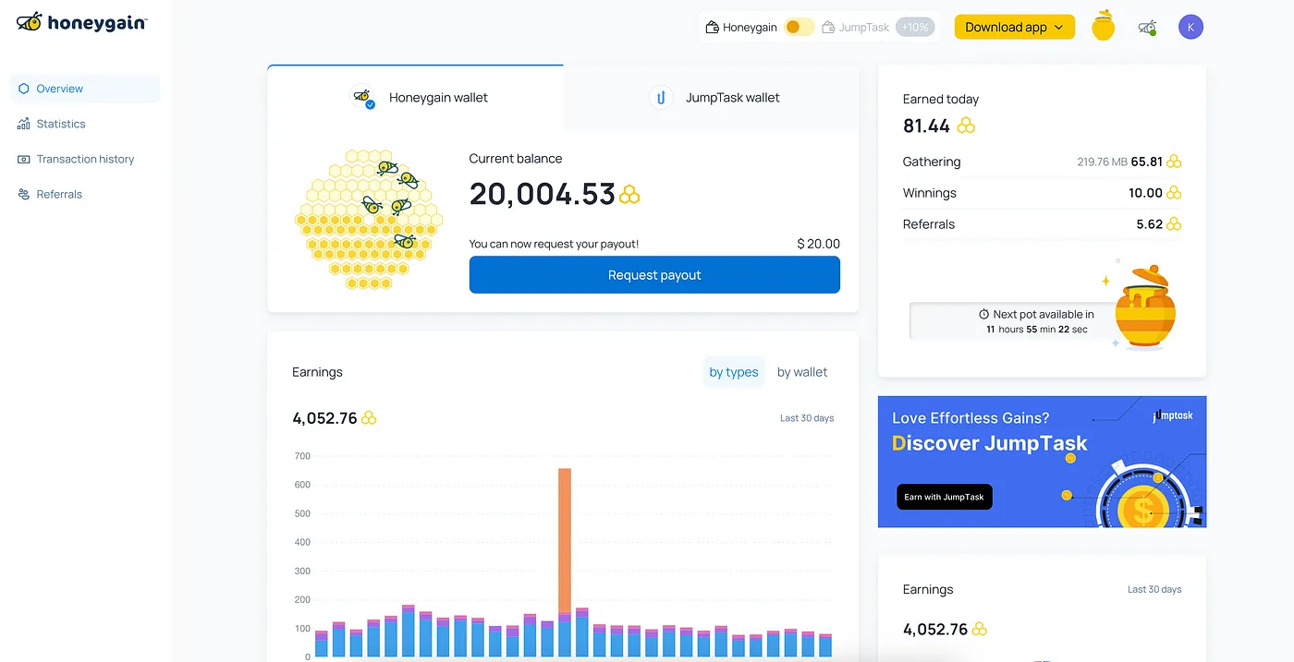
Task: Click the +10% JumpTask bonus badge
Action: click(x=915, y=28)
